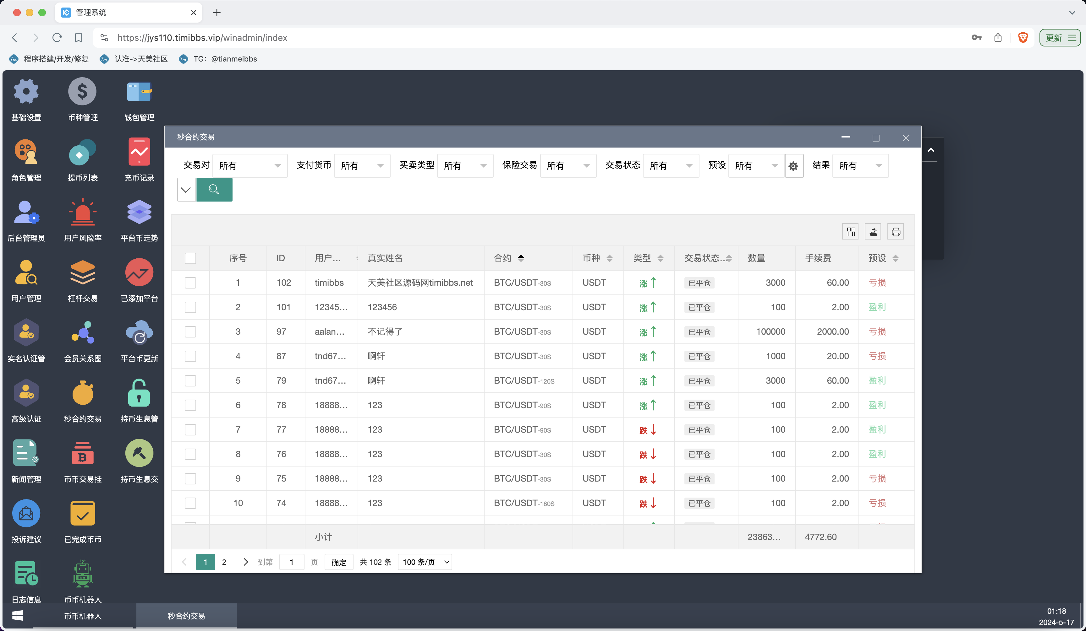Open the 平台币走势 layers icon
The height and width of the screenshot is (631, 1086).
139,212
